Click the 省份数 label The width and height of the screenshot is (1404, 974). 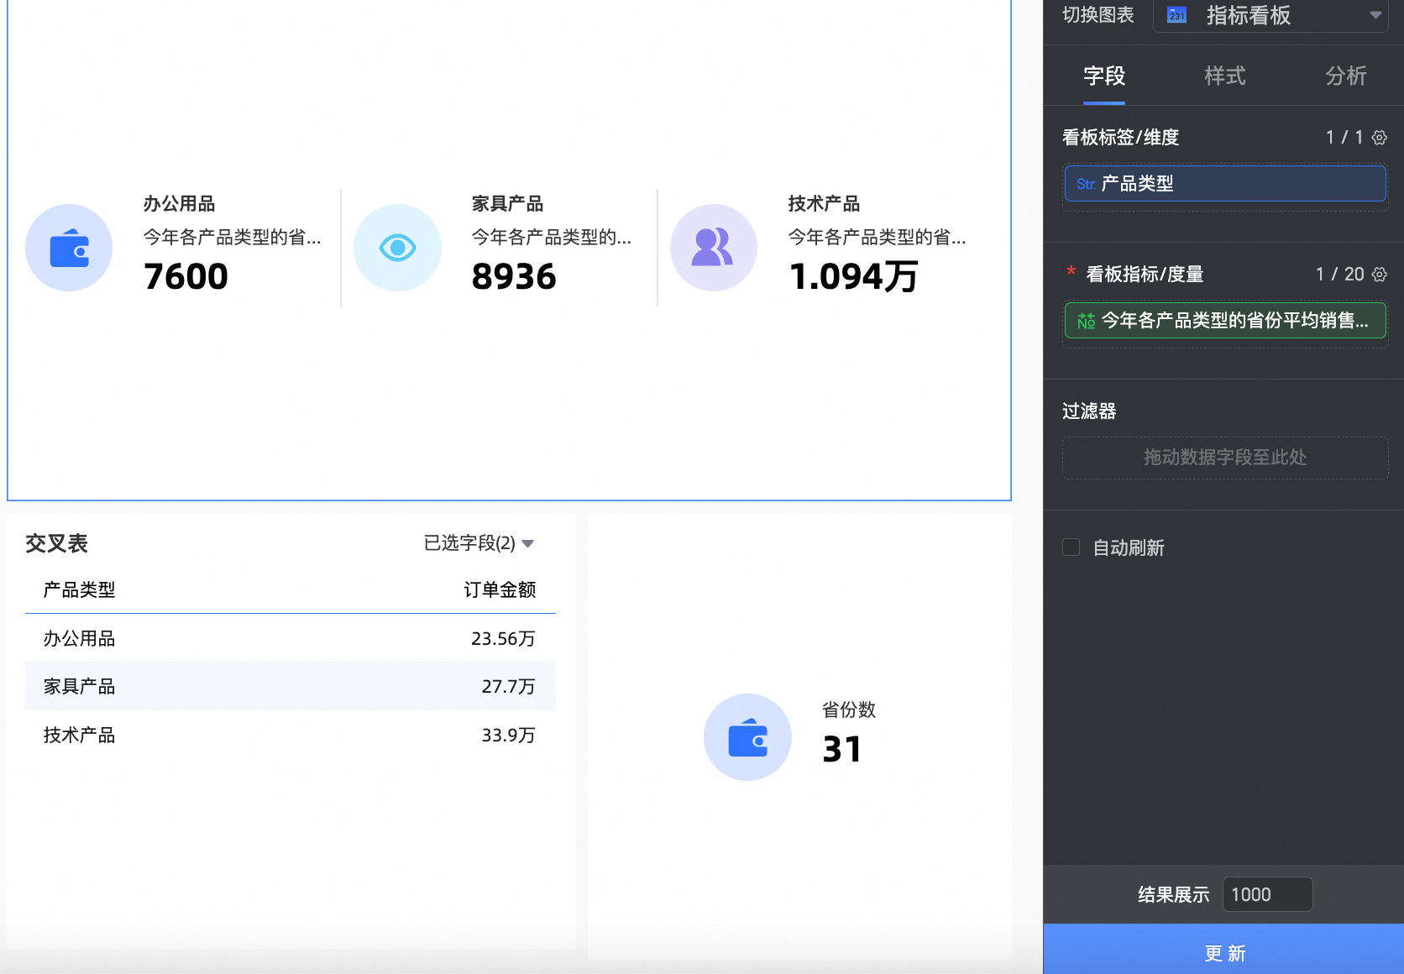click(x=849, y=710)
